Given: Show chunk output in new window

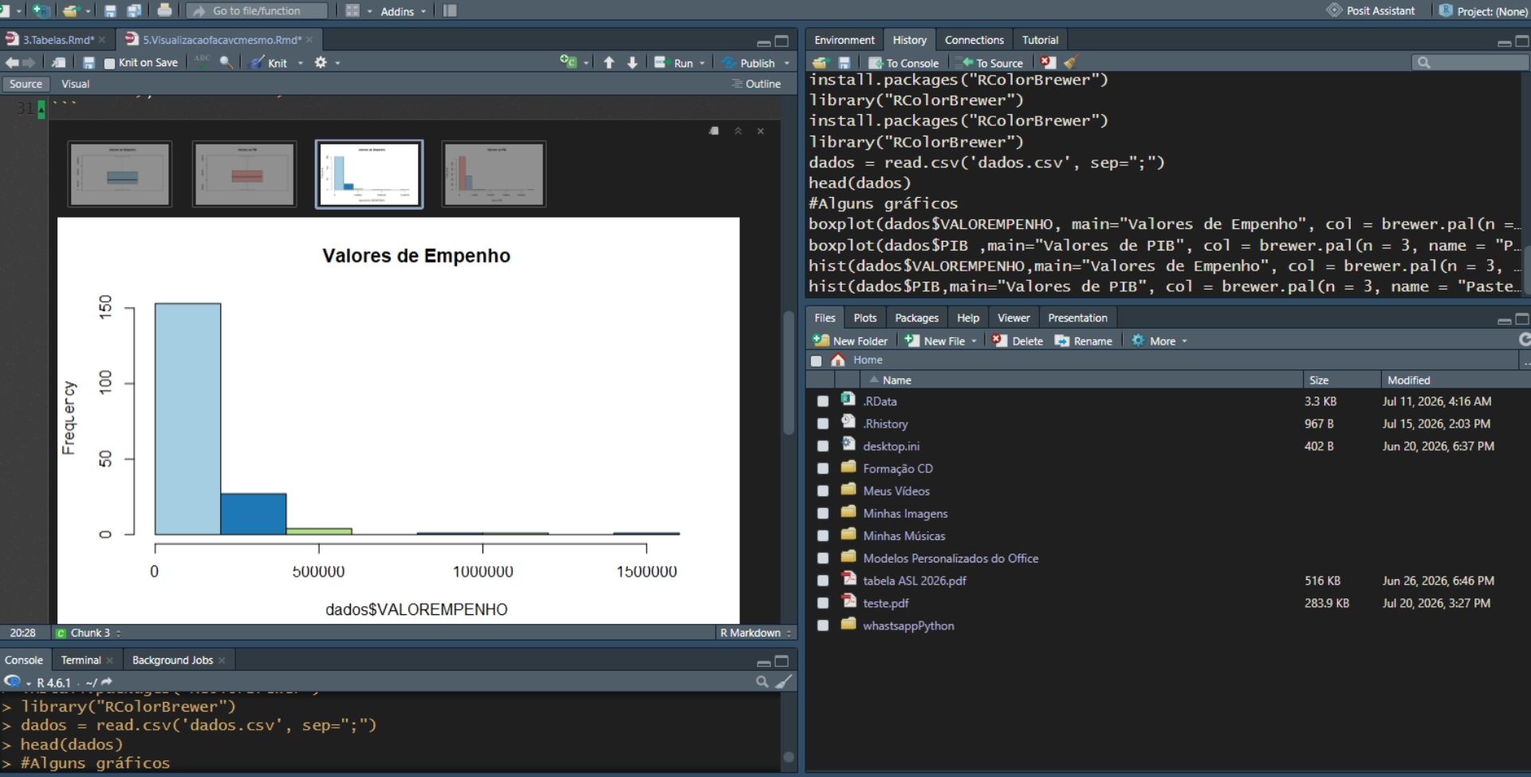Looking at the screenshot, I should coord(714,131).
